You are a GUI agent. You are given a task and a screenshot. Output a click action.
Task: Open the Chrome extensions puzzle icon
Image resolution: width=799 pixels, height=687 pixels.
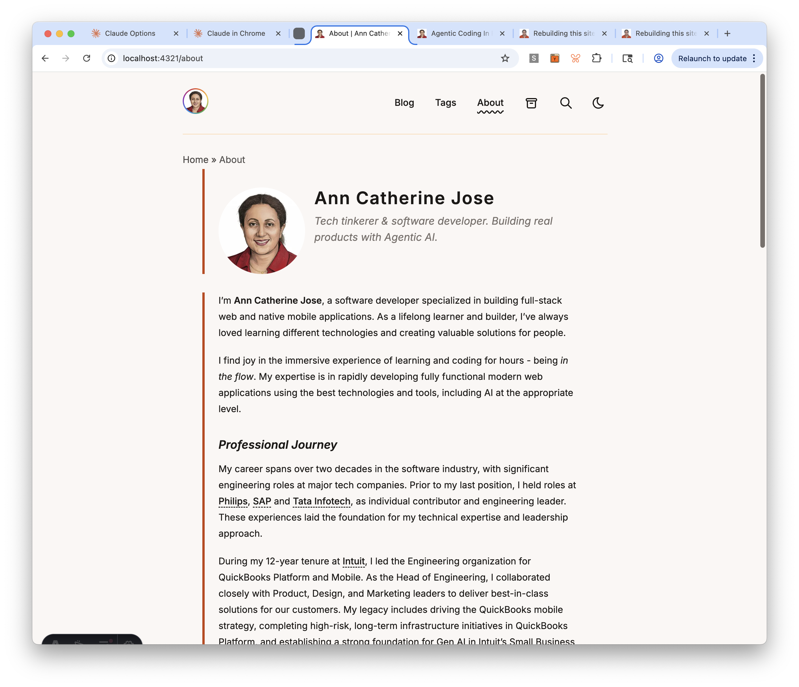(597, 58)
